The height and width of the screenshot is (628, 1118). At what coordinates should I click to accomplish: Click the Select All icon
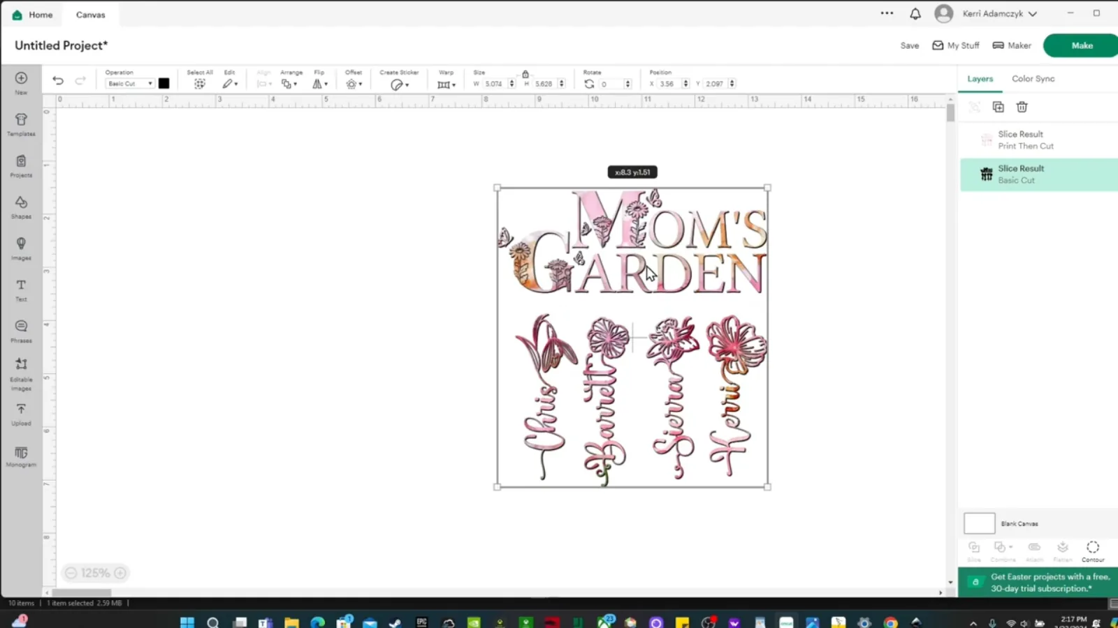[200, 84]
